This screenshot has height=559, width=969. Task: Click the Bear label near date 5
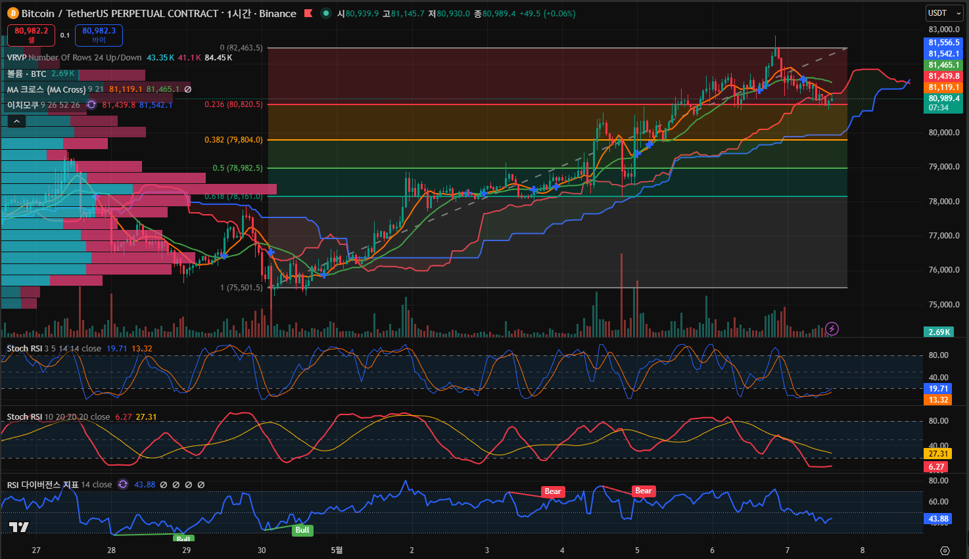(x=643, y=491)
